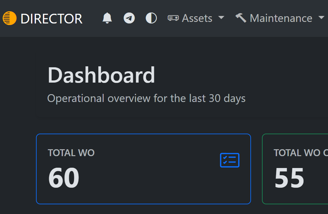Click 'Operational overview for the last 30 days'
The width and height of the screenshot is (328, 214).
coord(146,98)
